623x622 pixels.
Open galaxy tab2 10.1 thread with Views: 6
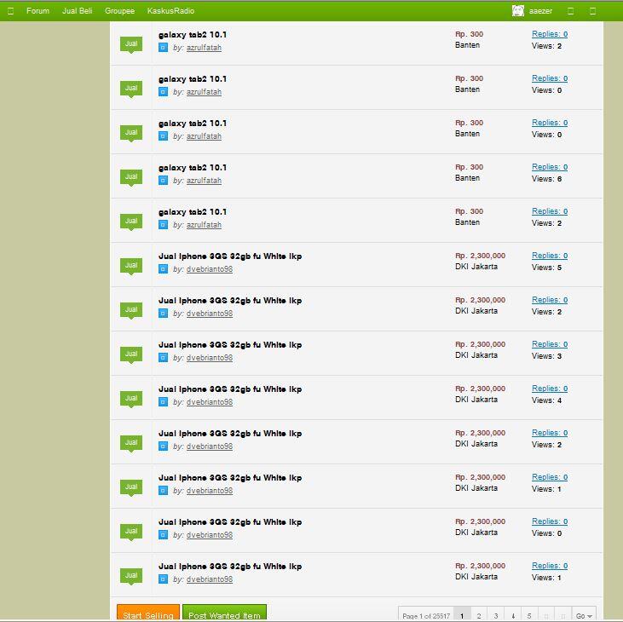tap(193, 168)
